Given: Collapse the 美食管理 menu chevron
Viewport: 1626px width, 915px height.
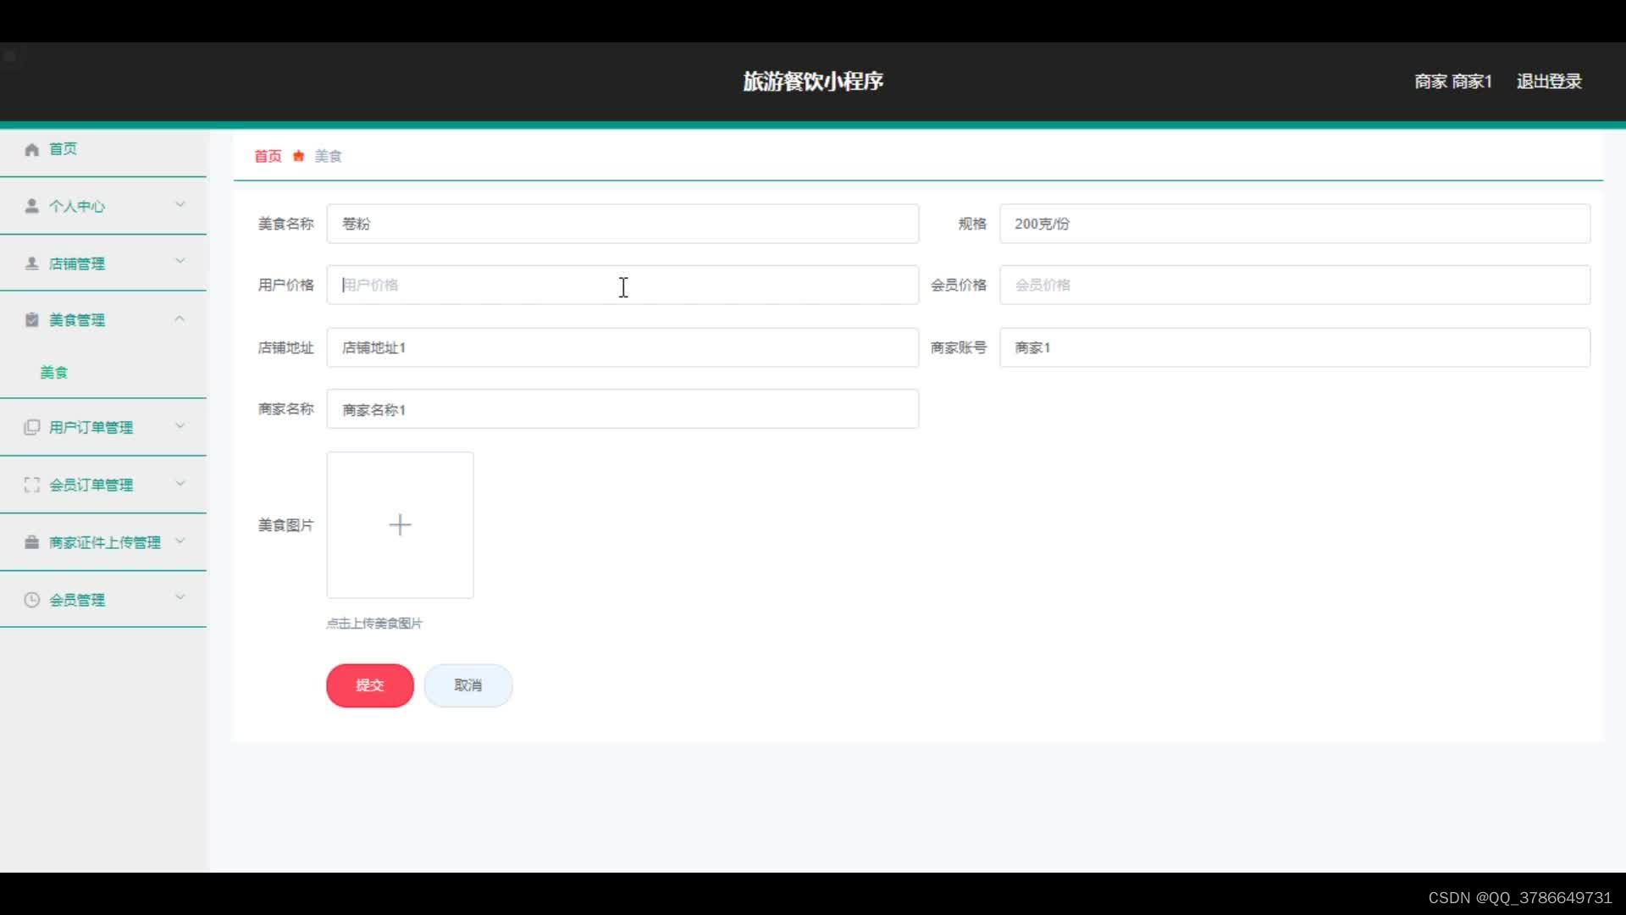Looking at the screenshot, I should point(180,319).
